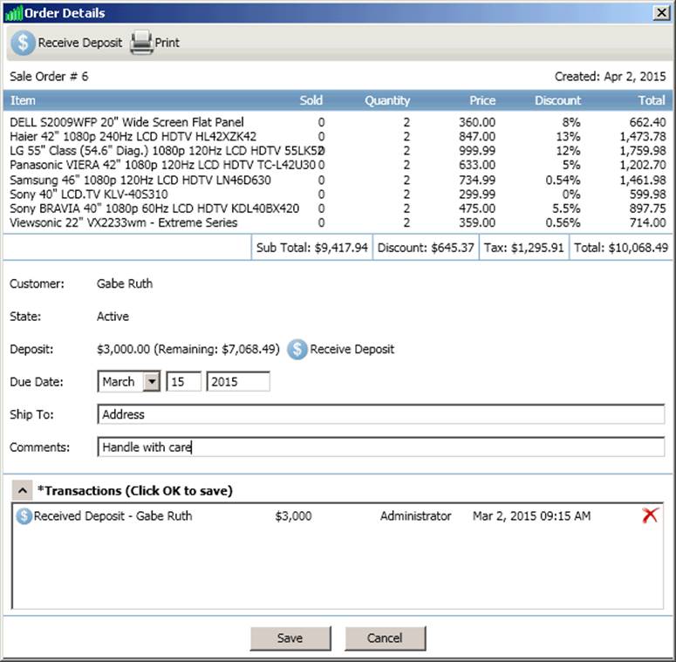The height and width of the screenshot is (662, 676).
Task: Click the Comments input field
Action: point(381,447)
